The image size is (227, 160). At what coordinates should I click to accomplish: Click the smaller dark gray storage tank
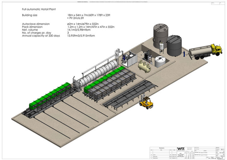[x=174, y=46]
